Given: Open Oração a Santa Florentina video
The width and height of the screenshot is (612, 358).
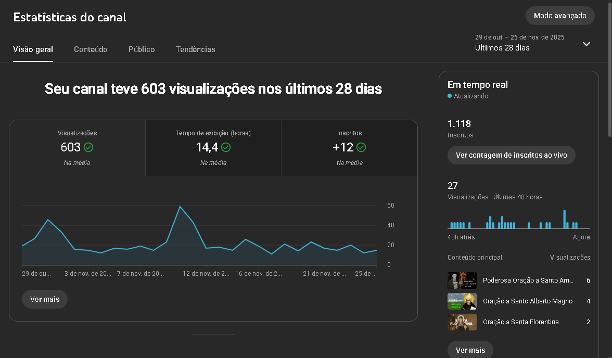Looking at the screenshot, I should 520,322.
